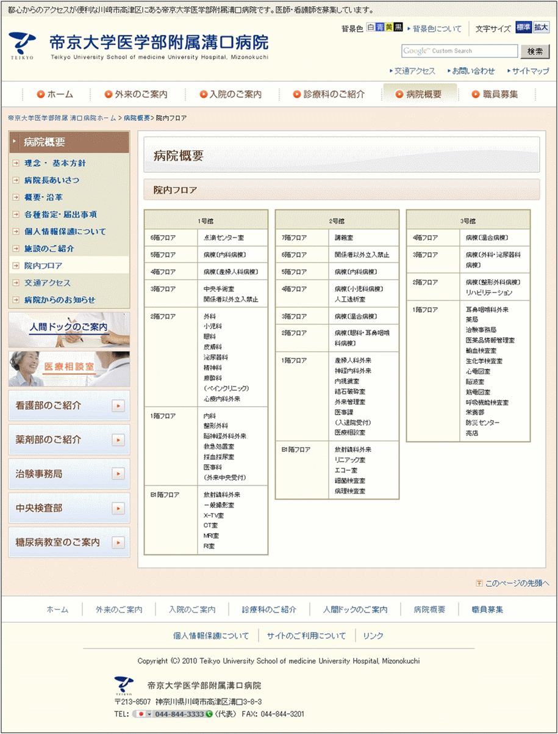
Task: Open the 人間ドックのご案内 banner image
Action: (x=69, y=328)
